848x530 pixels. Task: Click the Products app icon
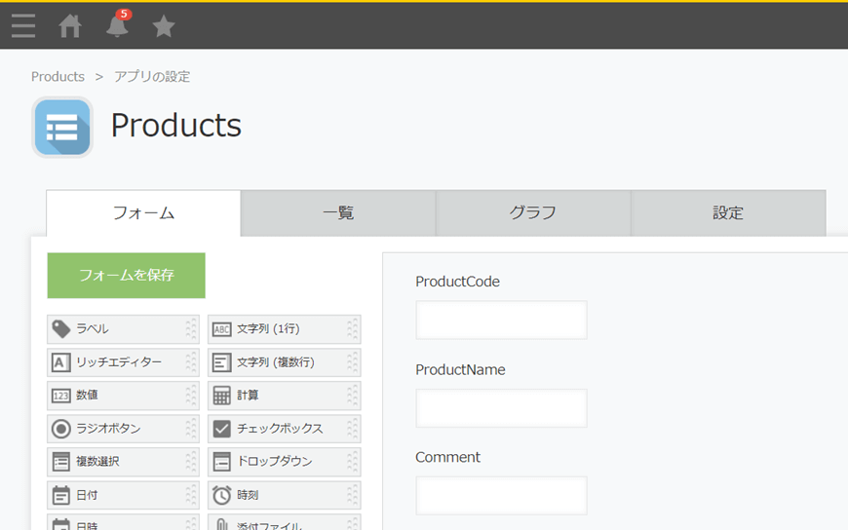(x=62, y=127)
